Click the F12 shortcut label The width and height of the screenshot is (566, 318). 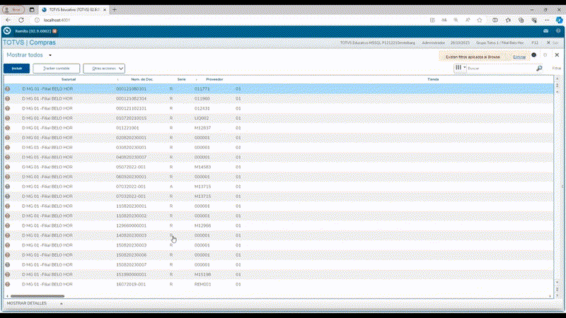(x=535, y=42)
